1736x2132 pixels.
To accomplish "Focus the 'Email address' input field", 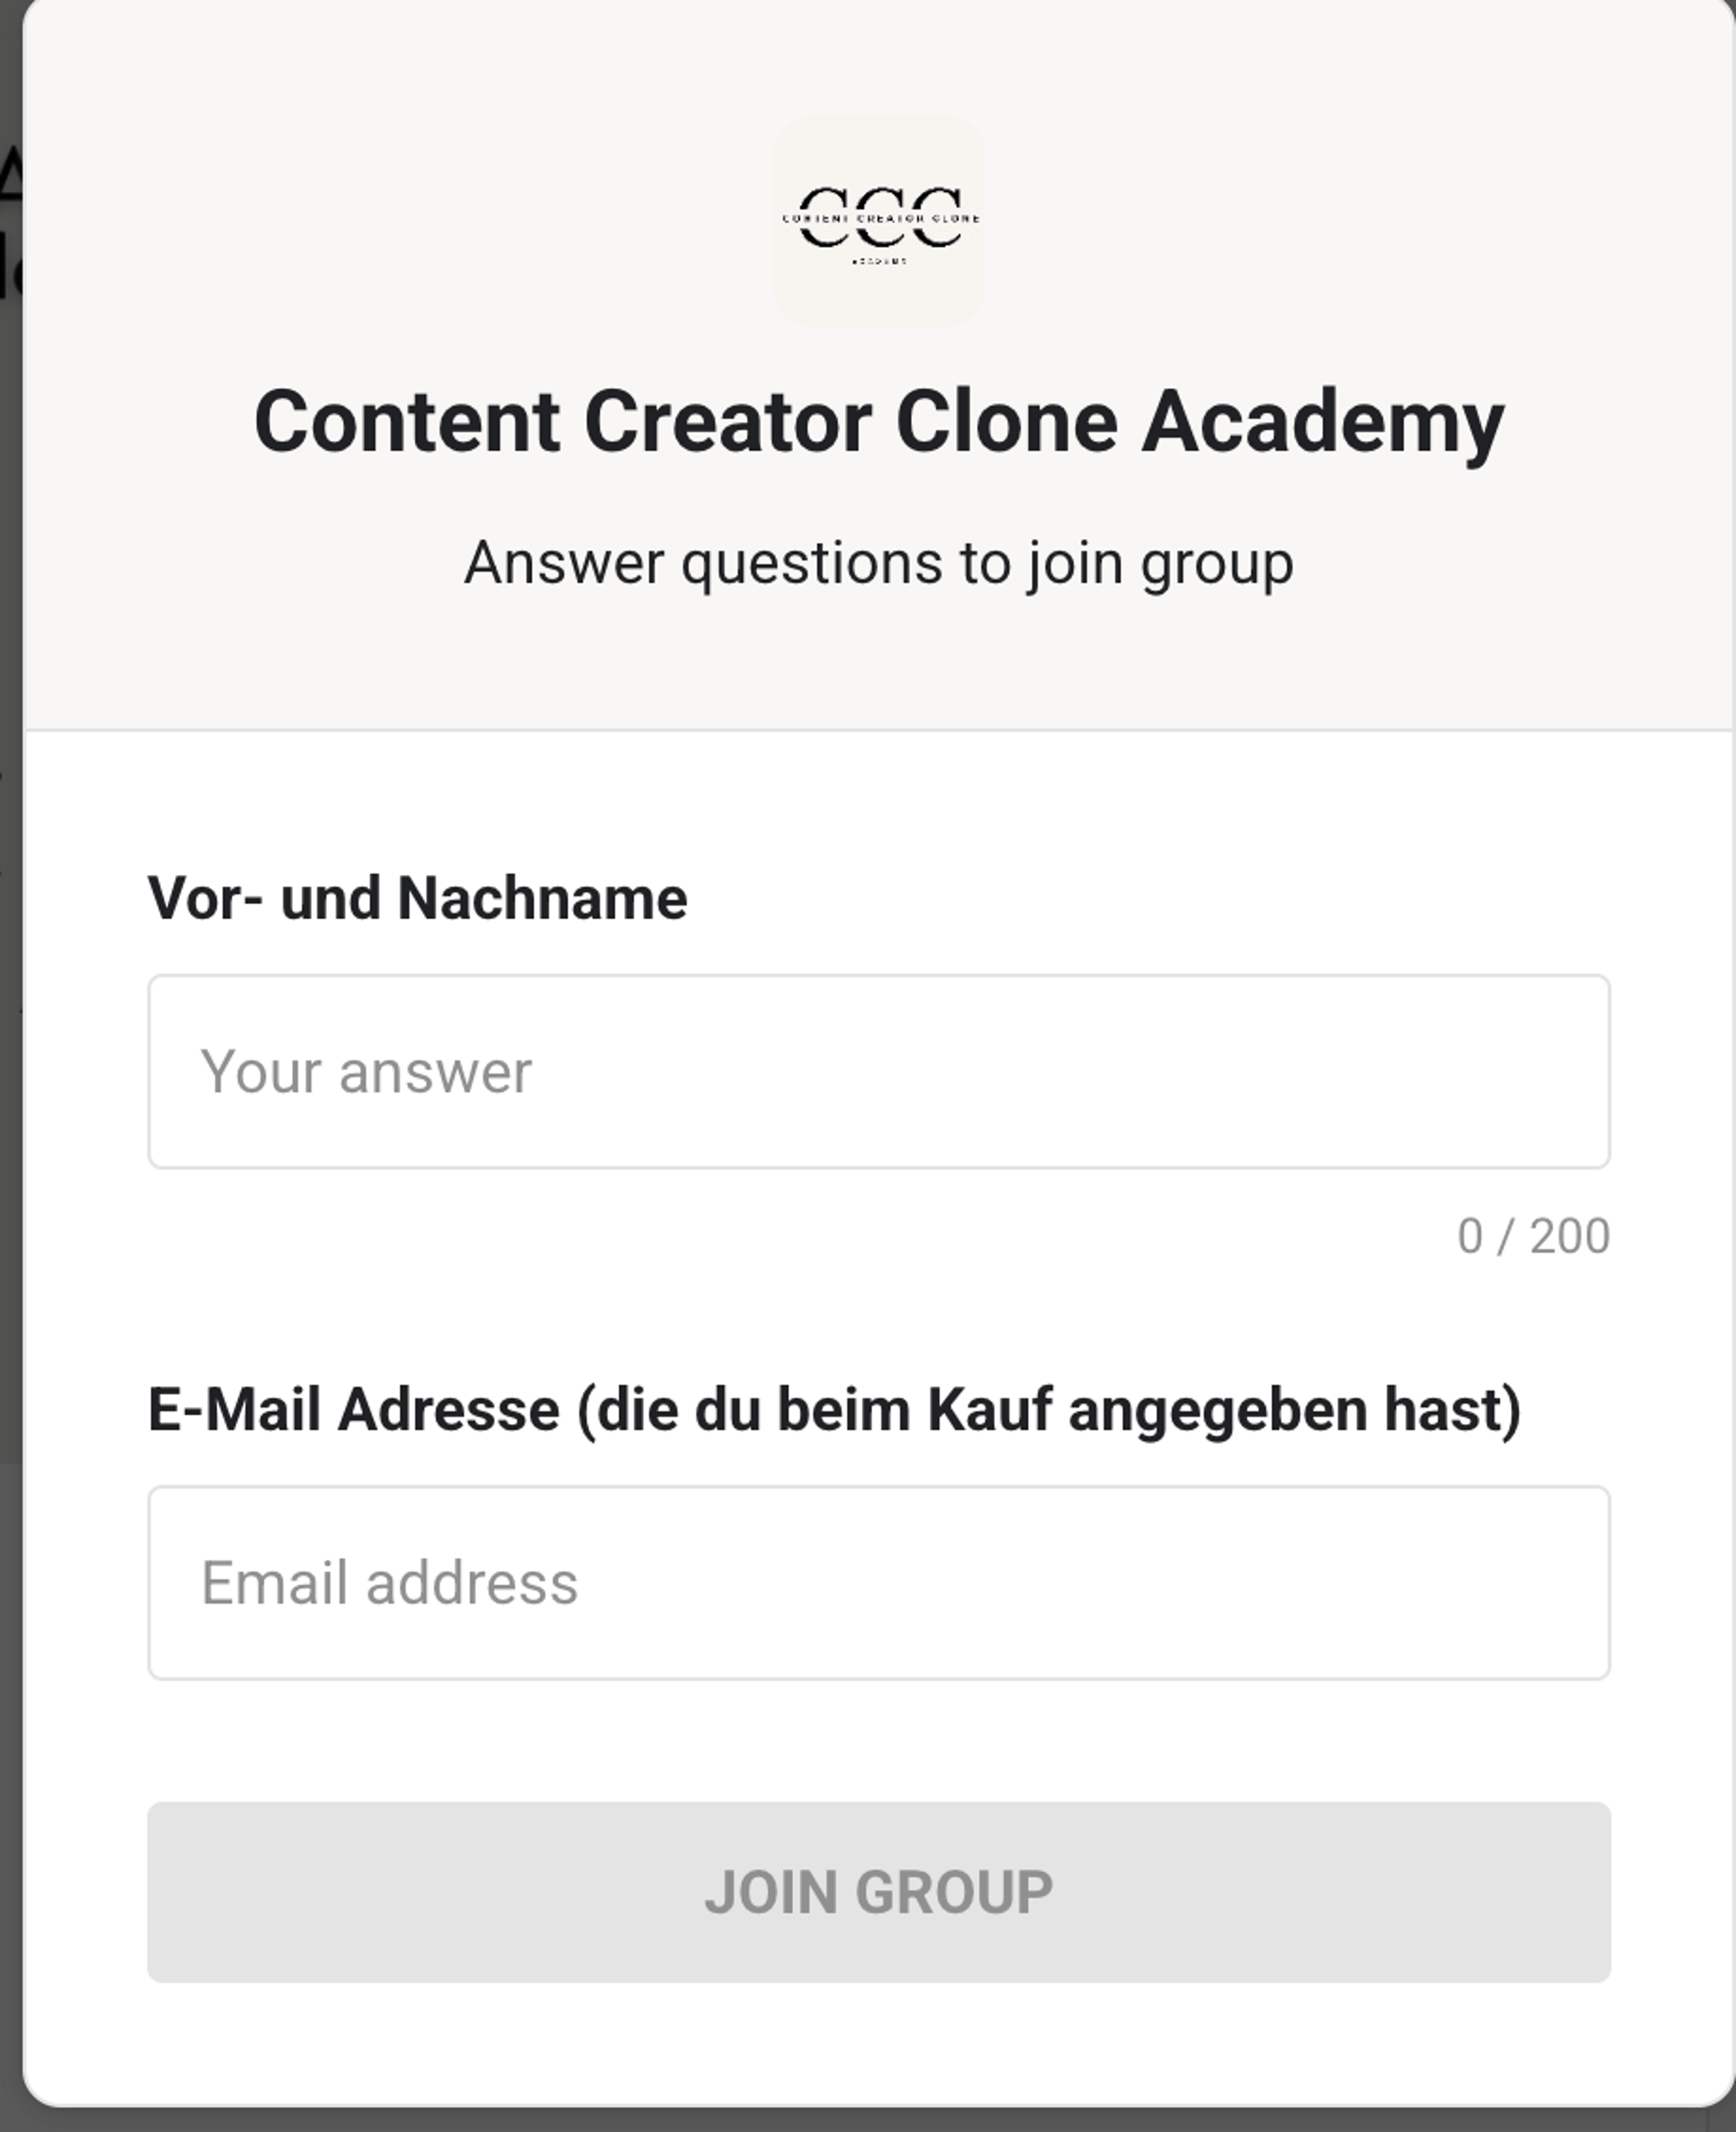I will click(x=879, y=1583).
